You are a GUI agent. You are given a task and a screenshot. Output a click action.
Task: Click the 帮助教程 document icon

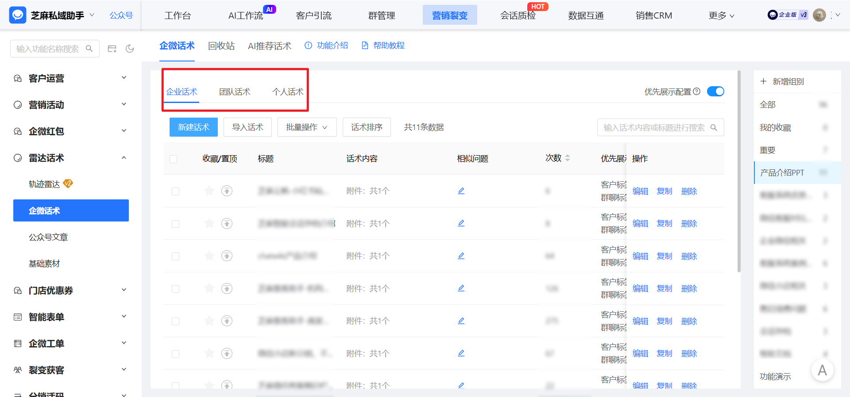coord(365,45)
